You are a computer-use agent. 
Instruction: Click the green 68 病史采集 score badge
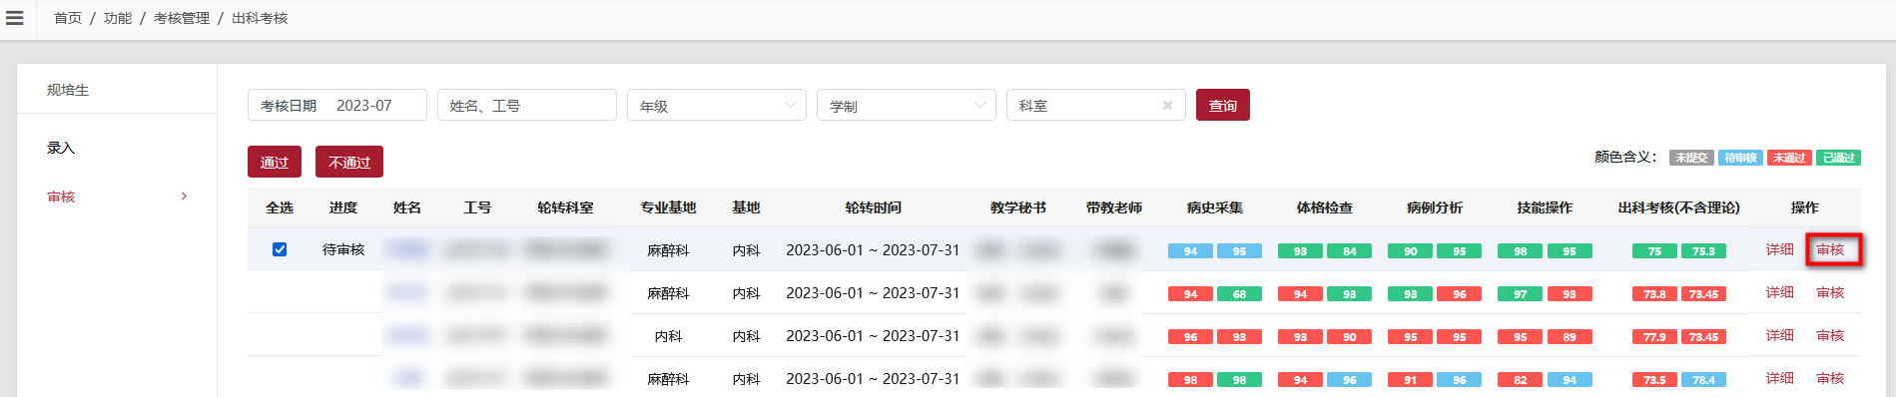[x=1240, y=294]
